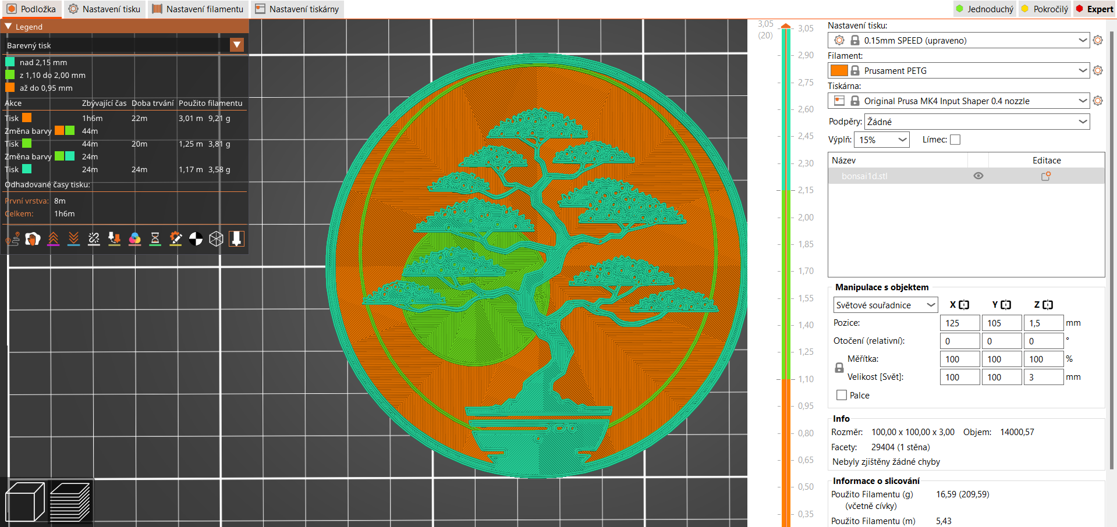Click teal swatch for nad 2,15 mm
The image size is (1117, 527).
[x=10, y=62]
